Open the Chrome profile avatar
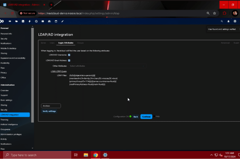This screenshot has width=240, height=159. [x=235, y=13]
